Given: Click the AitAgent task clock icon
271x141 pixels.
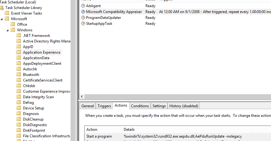Looking at the screenshot, I should (83, 6).
